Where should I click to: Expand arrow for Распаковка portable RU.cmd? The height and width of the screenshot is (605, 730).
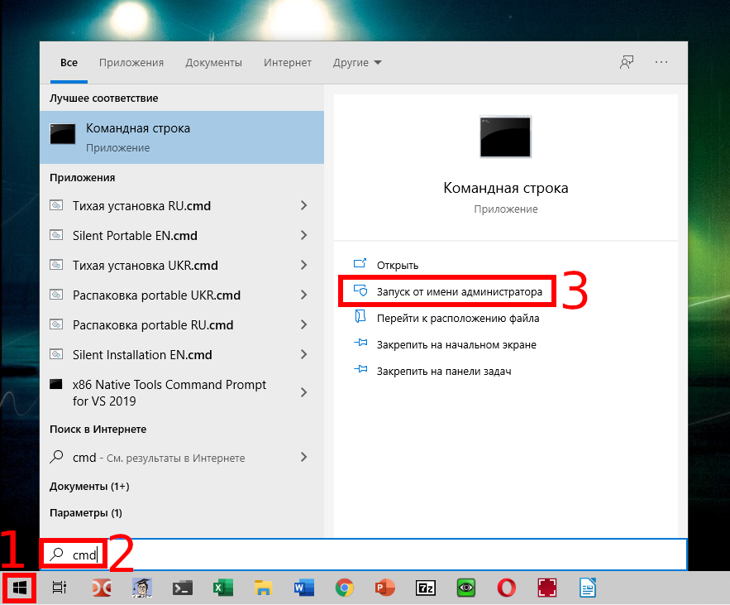[x=304, y=324]
